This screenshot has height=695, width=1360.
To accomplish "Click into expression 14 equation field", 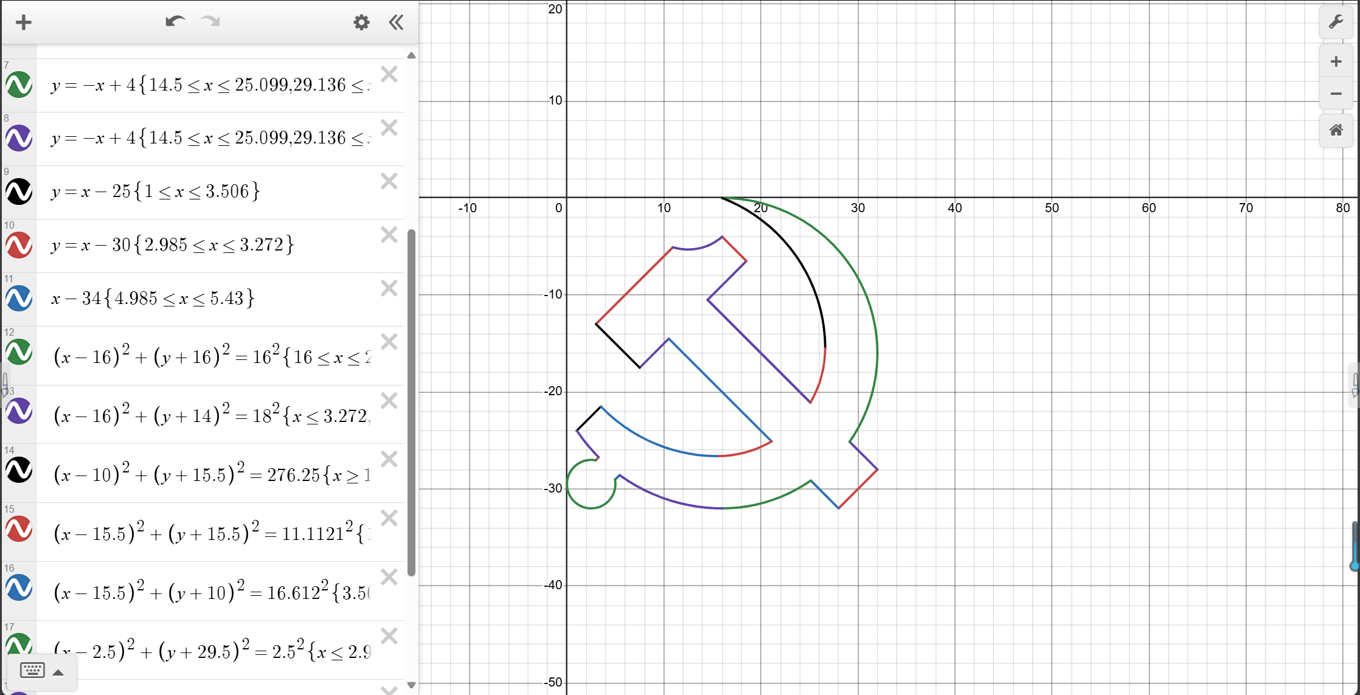I will (x=213, y=474).
